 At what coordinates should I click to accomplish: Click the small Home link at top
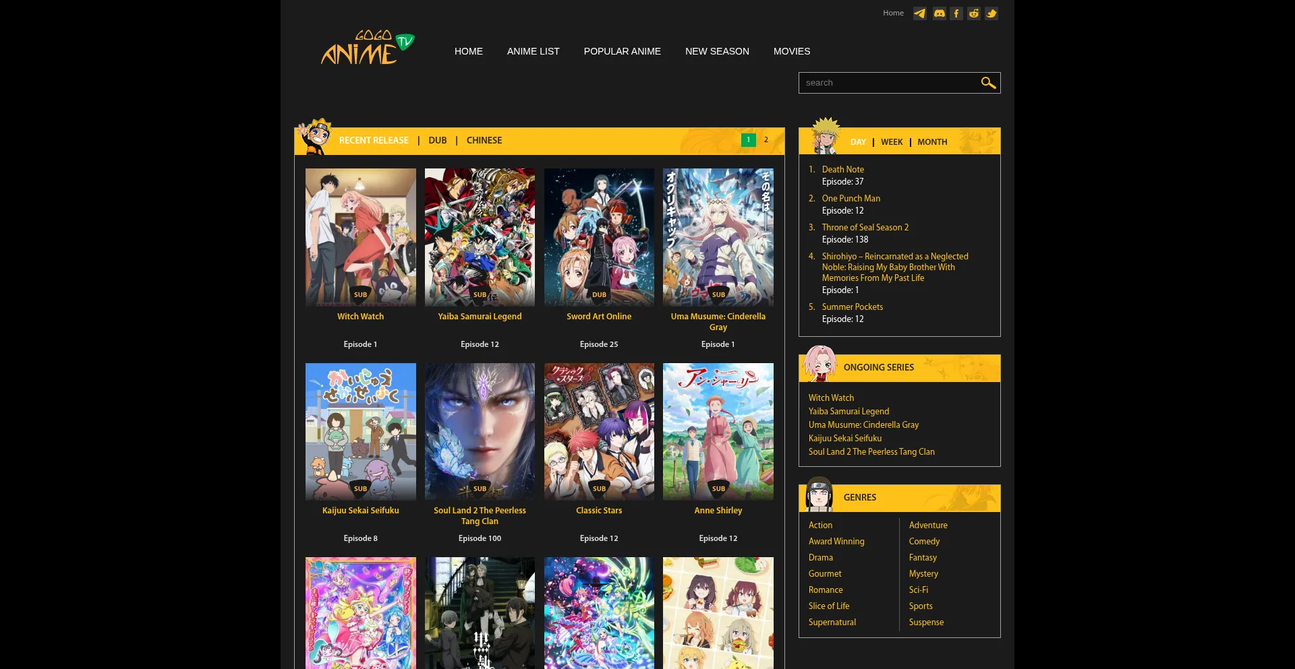(893, 13)
